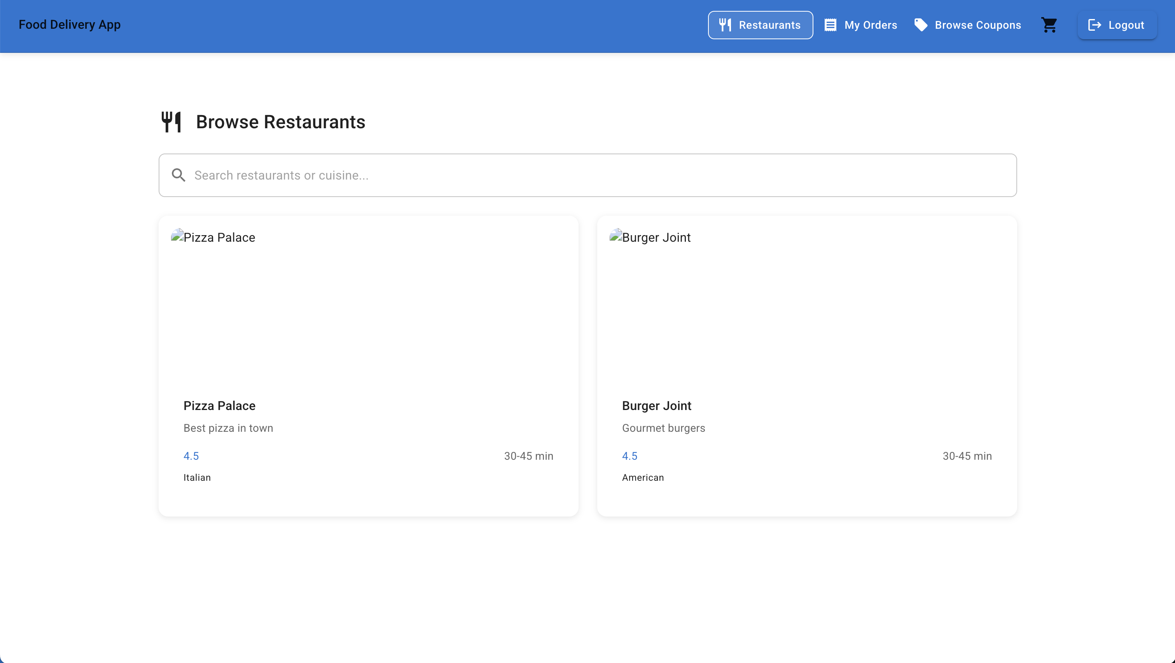Click the cutlery icon beside Browse Restaurants heading
This screenshot has width=1175, height=663.
171,122
